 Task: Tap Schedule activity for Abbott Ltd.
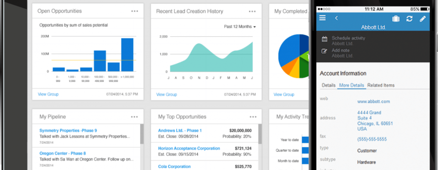(349, 40)
